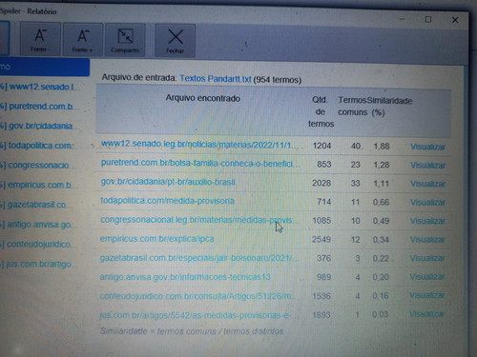Select www12.senado.l... in the sidebar list

click(x=40, y=87)
